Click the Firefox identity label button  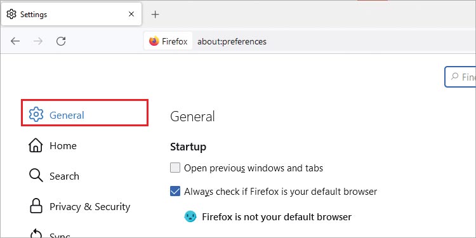(x=168, y=41)
